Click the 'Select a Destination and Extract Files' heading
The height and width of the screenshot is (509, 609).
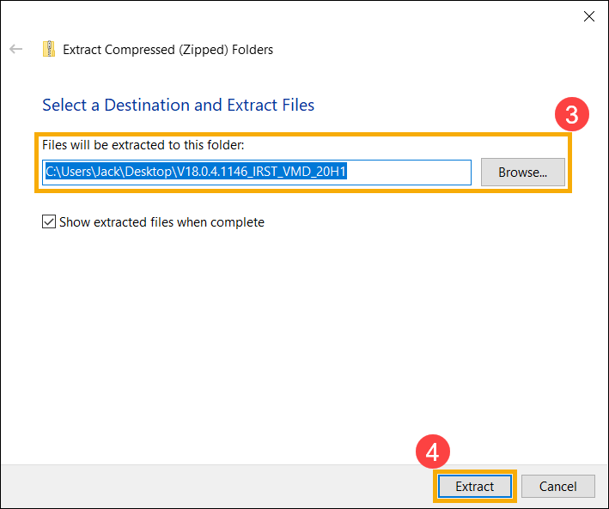179,106
